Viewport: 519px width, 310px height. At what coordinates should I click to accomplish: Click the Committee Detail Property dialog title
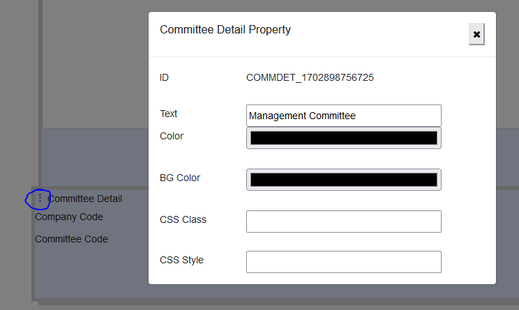(225, 30)
